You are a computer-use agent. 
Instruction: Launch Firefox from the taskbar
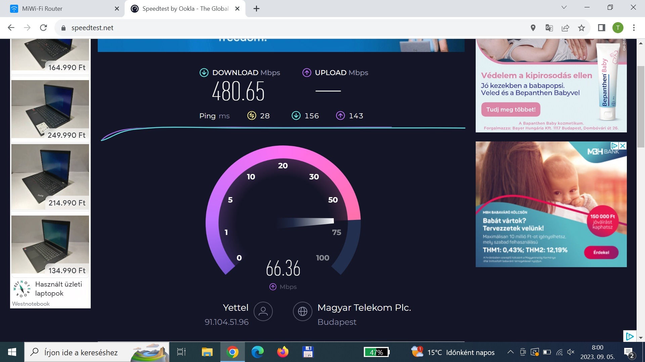click(282, 352)
